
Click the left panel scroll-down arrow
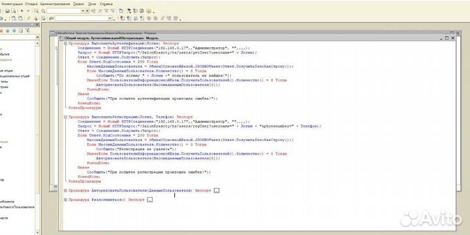click(37, 232)
